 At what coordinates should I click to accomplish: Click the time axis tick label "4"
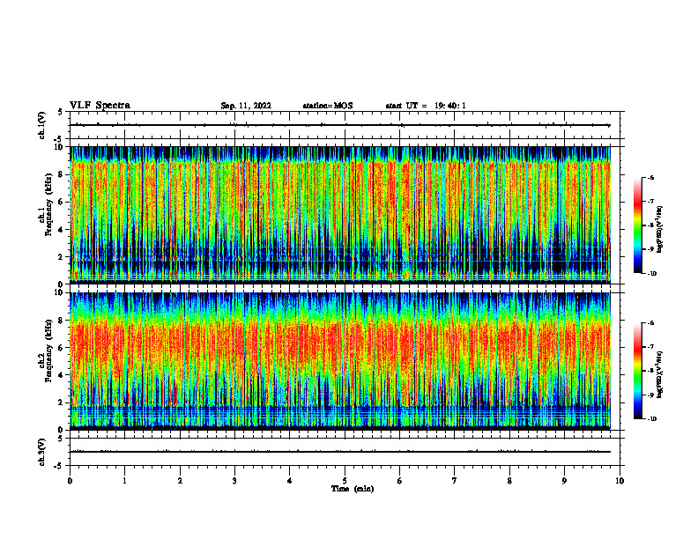(x=290, y=481)
